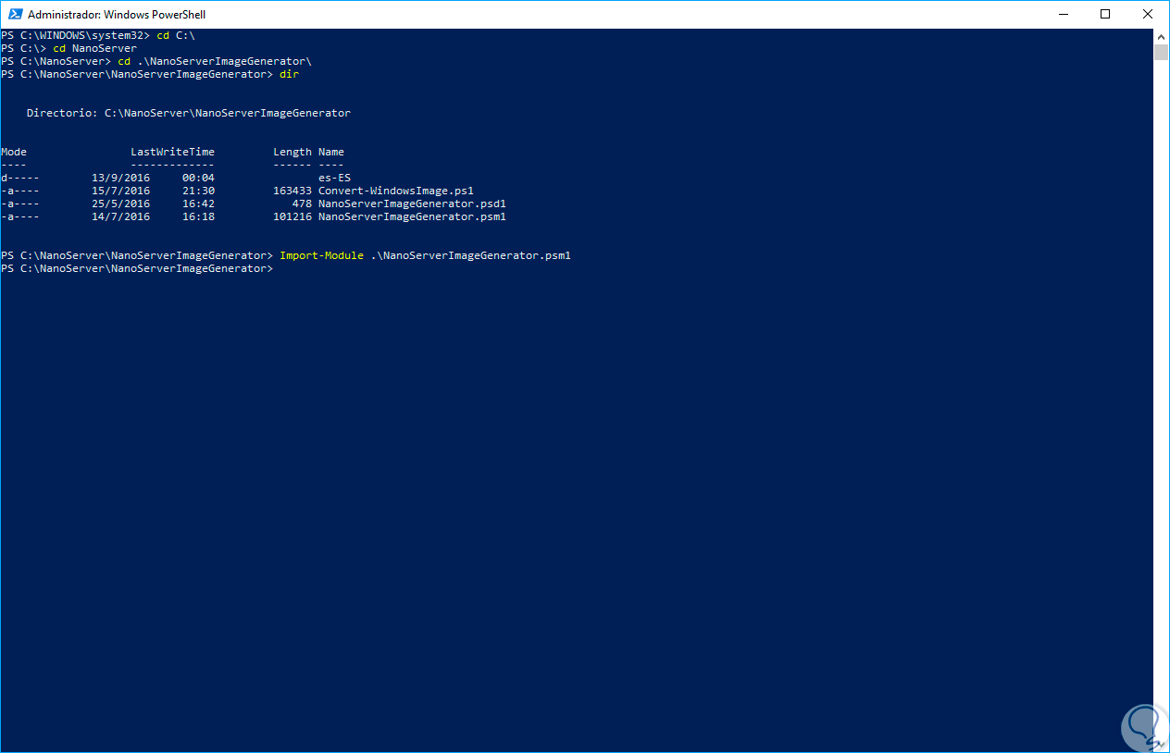Click the time 21:30
Image resolution: width=1170 pixels, height=753 pixels.
pos(198,191)
